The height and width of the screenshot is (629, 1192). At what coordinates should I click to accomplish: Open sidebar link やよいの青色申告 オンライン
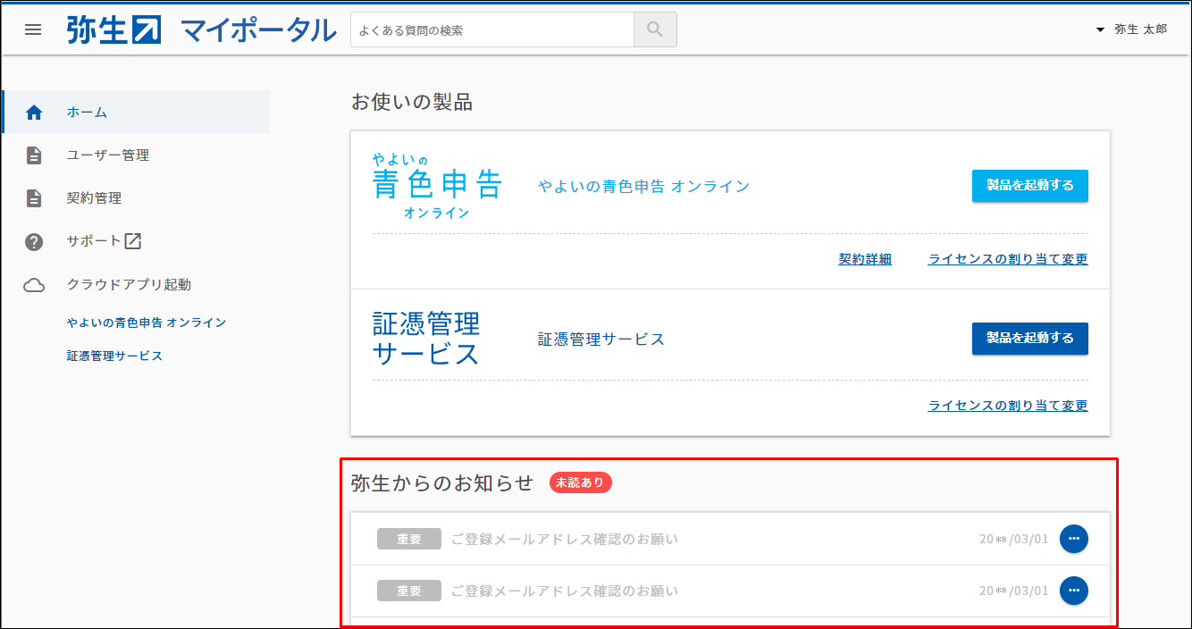[x=147, y=323]
